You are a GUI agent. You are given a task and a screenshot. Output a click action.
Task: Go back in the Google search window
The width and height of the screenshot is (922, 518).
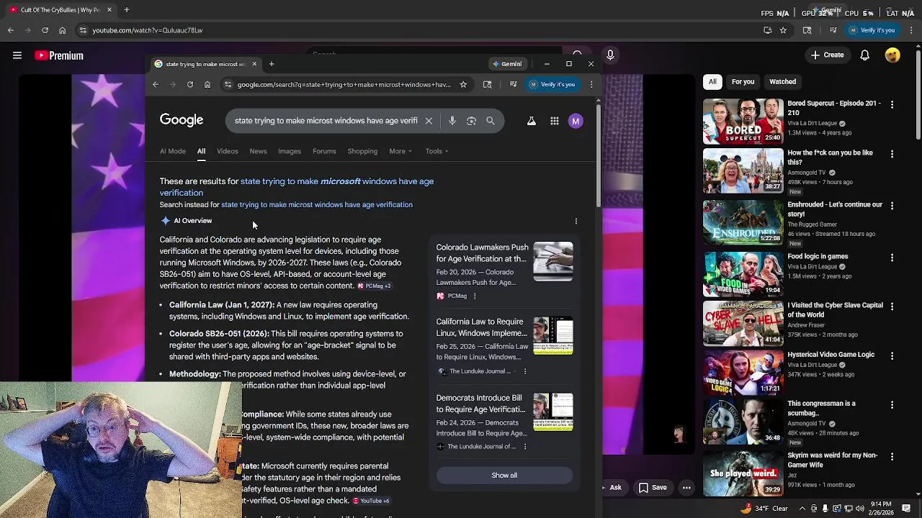click(x=156, y=84)
